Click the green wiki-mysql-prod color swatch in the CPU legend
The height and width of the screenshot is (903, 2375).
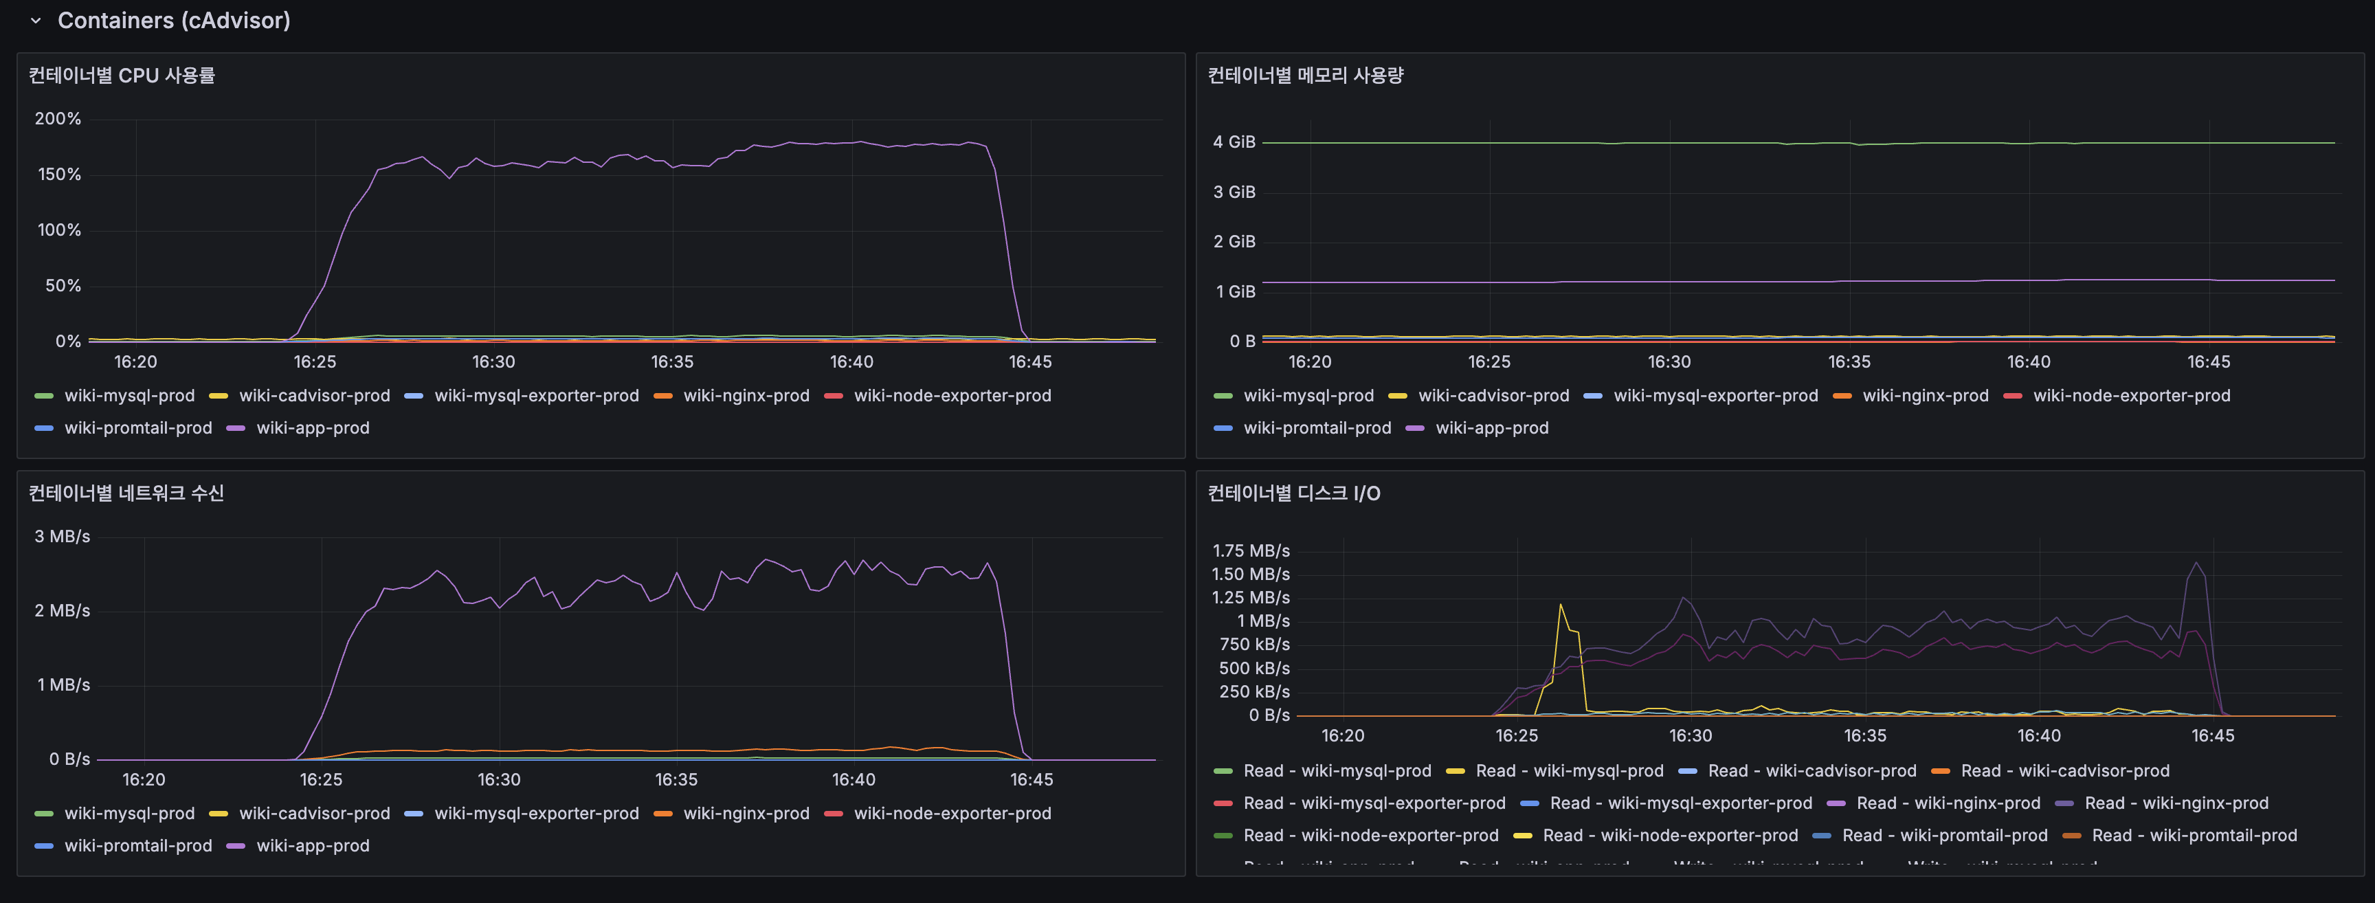43,396
